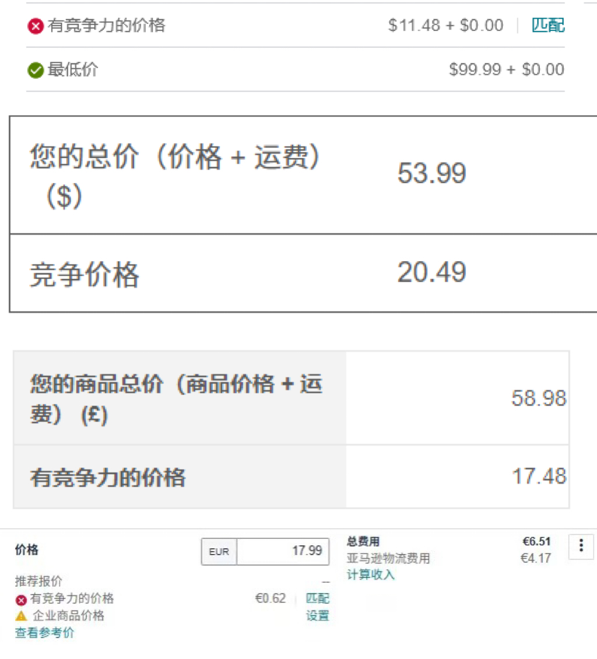
Task: Select the 20.49 competitive price value
Action: coord(432,272)
